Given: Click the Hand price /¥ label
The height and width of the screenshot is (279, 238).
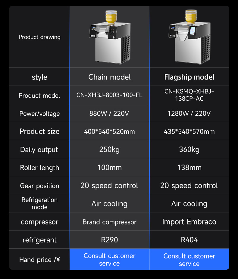Looking at the screenshot, I should coord(39,259).
